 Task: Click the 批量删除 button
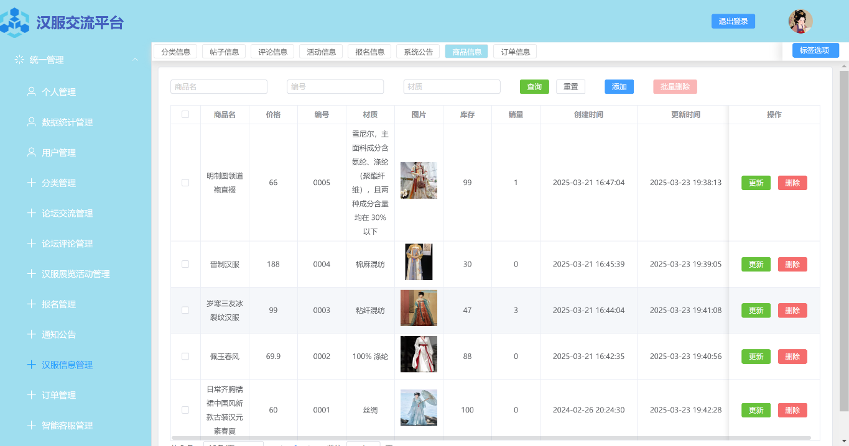pyautogui.click(x=675, y=87)
